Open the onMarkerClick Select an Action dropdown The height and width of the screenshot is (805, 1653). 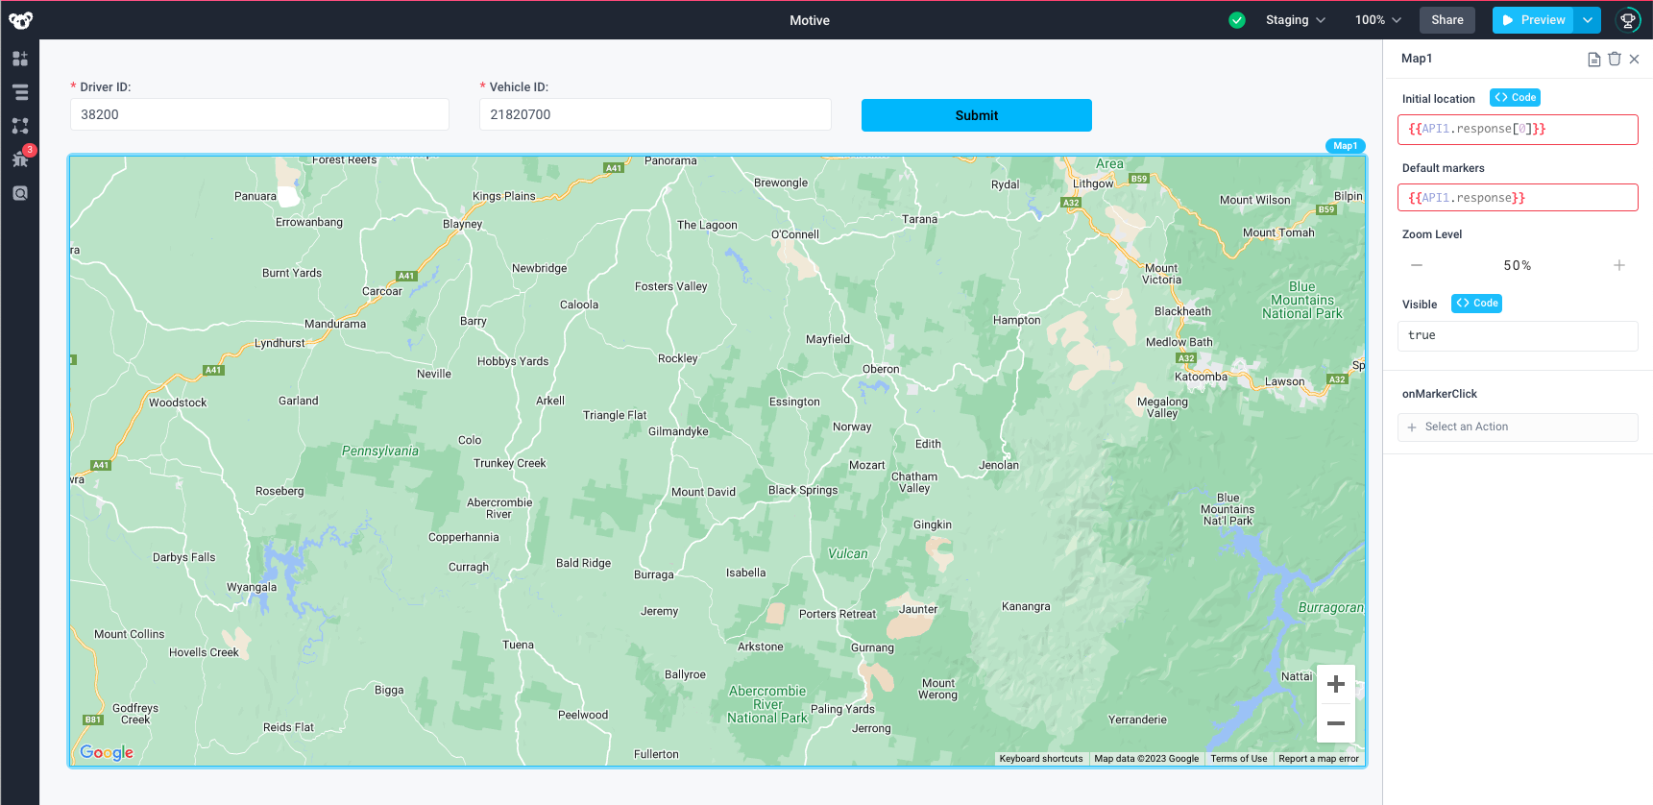tap(1518, 427)
